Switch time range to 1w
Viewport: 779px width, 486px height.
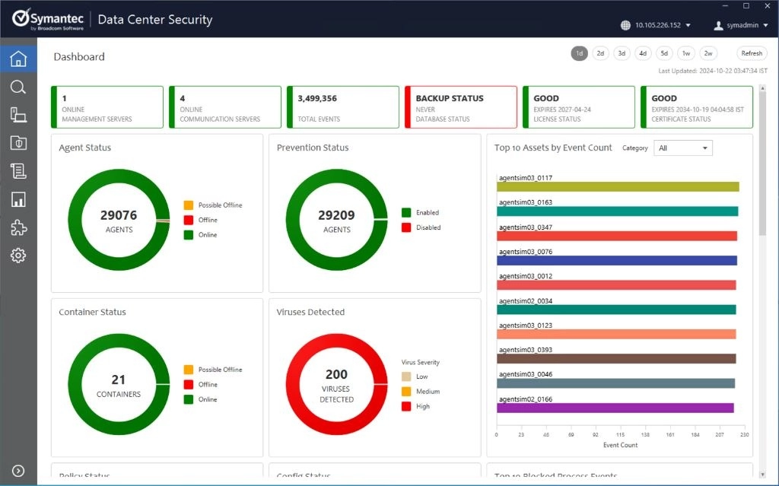click(x=686, y=53)
